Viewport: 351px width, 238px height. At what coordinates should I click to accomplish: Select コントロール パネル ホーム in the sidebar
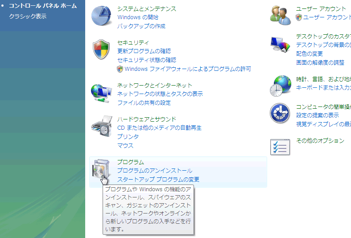[x=43, y=6]
